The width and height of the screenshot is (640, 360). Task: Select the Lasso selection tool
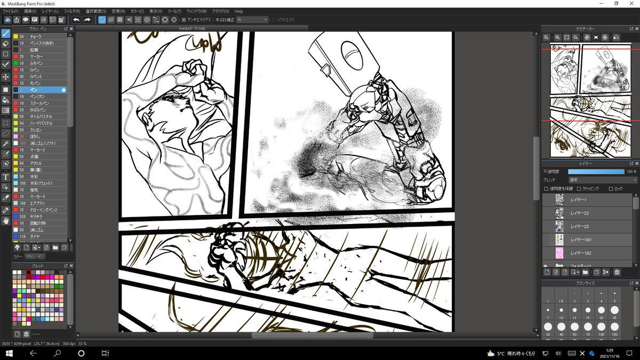point(6,133)
